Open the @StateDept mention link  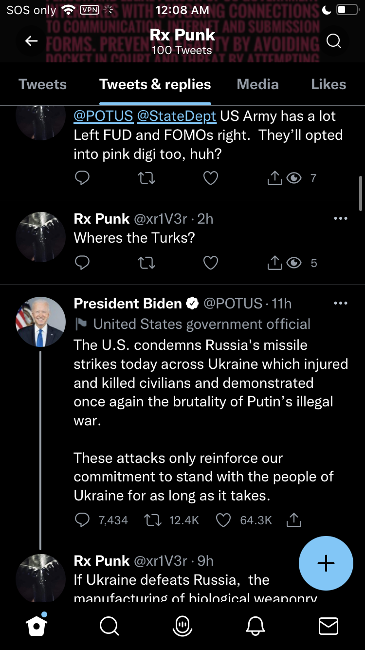(x=177, y=116)
